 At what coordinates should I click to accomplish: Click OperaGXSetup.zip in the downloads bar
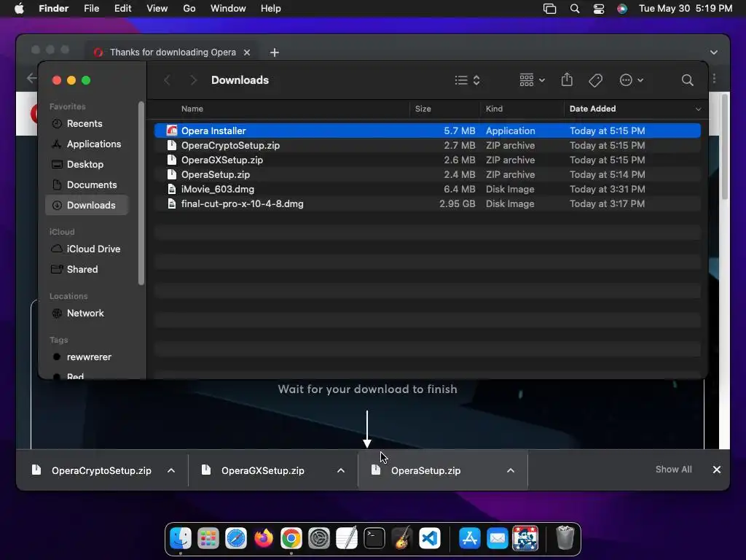(x=262, y=470)
